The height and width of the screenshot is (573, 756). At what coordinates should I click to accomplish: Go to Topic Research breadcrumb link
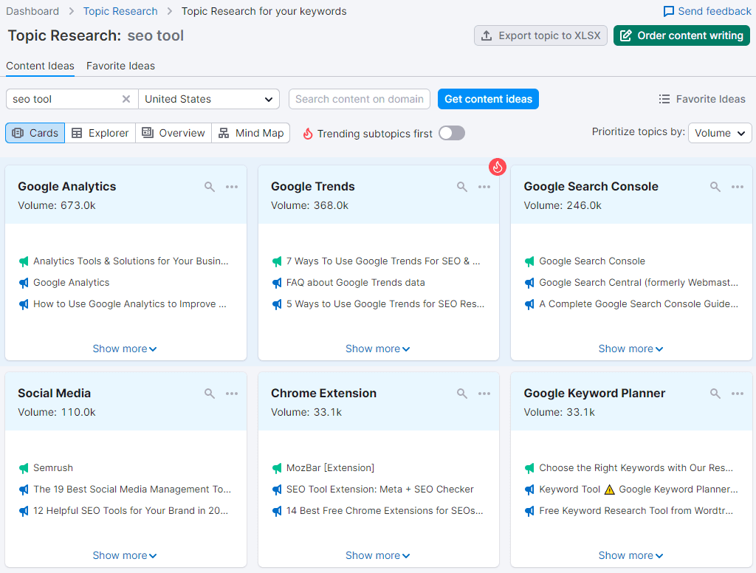click(120, 11)
